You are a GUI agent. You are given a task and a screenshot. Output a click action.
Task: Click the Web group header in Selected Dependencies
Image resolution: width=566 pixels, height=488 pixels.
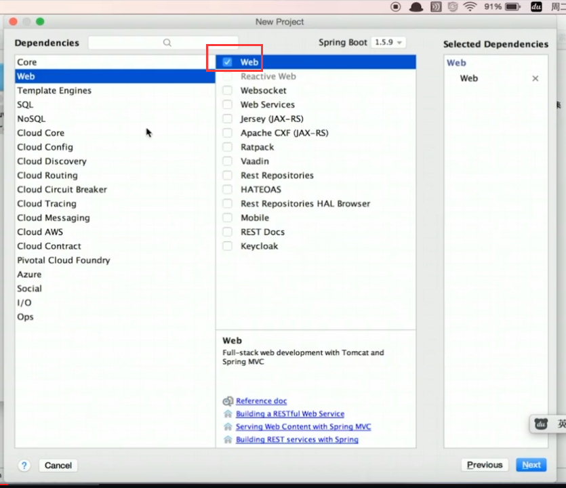pyautogui.click(x=456, y=63)
